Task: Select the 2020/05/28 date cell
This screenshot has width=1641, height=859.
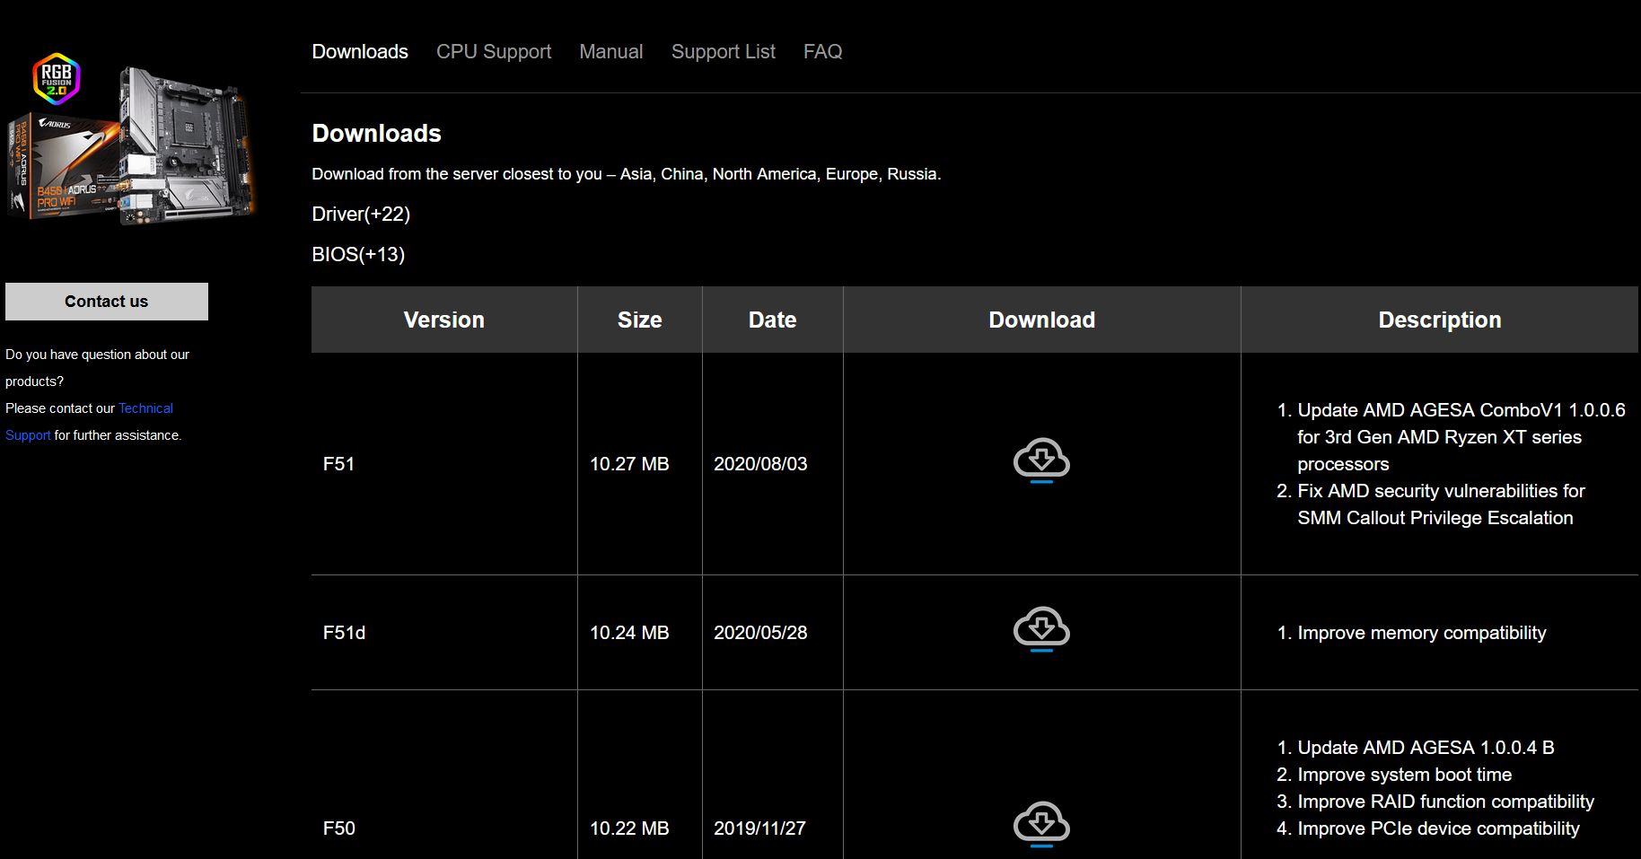Action: point(773,633)
